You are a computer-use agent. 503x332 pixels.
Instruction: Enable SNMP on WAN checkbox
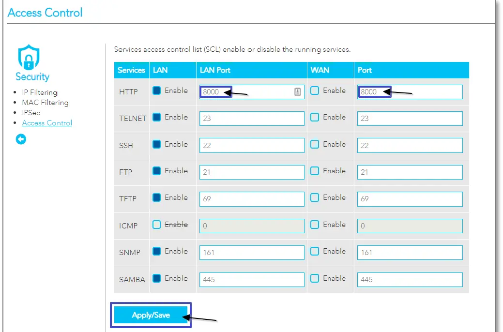[315, 251]
